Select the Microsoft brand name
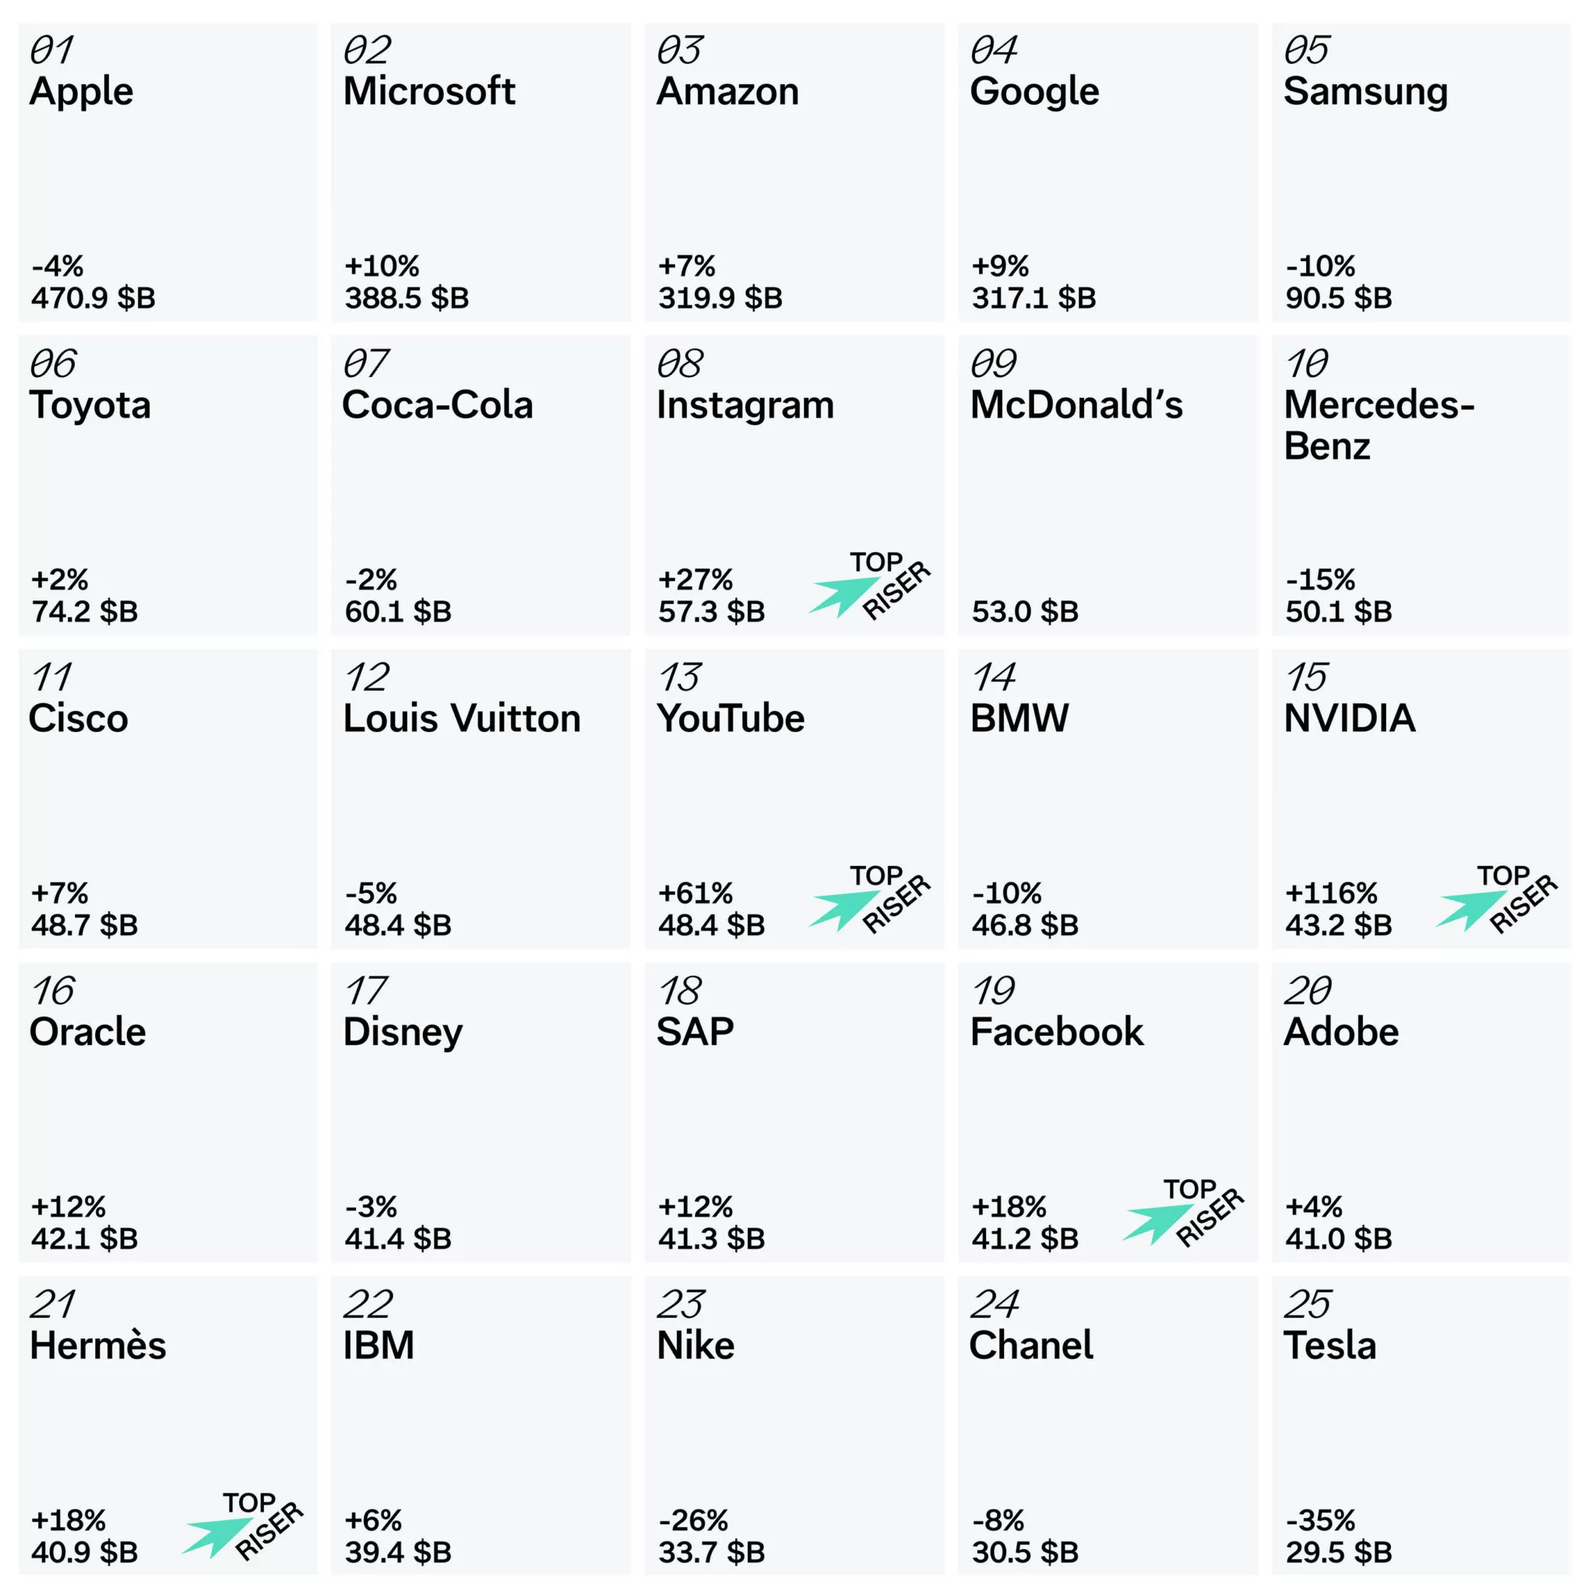1595x1595 pixels. tap(428, 91)
